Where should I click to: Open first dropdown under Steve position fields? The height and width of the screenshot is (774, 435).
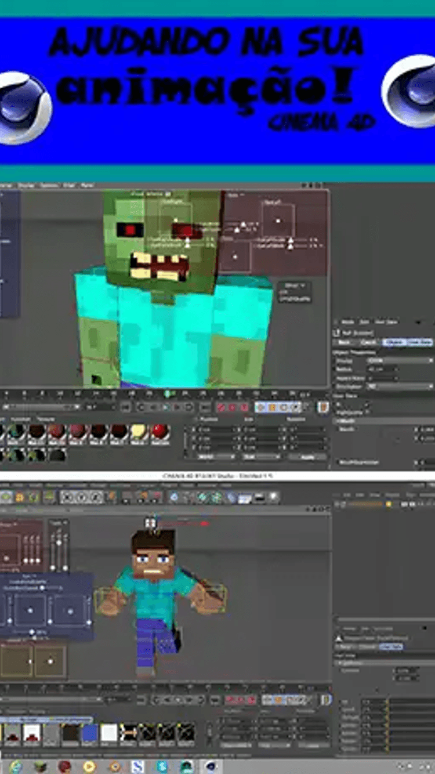(x=237, y=746)
